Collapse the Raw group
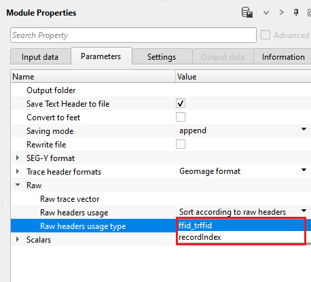 pyautogui.click(x=18, y=185)
